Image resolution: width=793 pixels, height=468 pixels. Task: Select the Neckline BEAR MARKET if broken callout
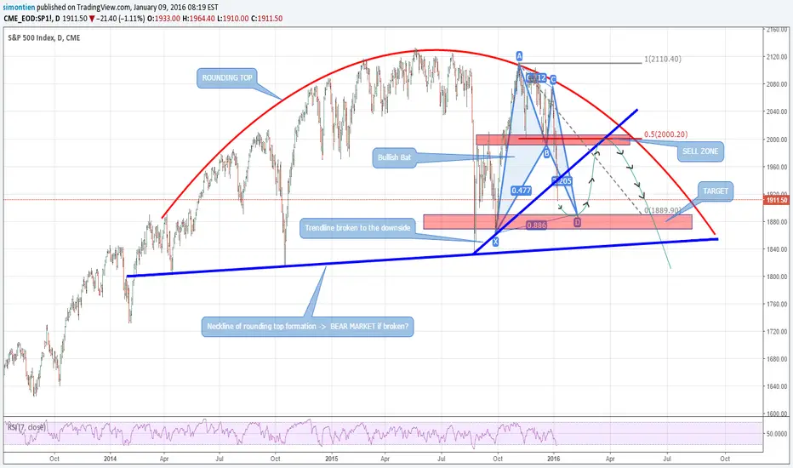[307, 327]
